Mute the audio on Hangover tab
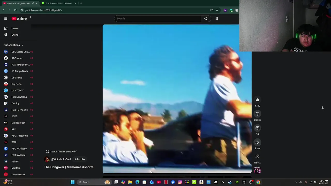 tap(33, 3)
